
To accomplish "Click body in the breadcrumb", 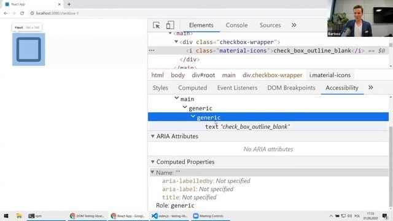I will (177, 75).
